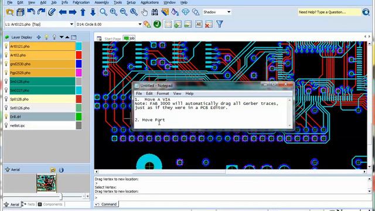Viewport: 375px width, 211px height.
Task: Select the Aerial tab at bottom left
Action: coord(12,205)
